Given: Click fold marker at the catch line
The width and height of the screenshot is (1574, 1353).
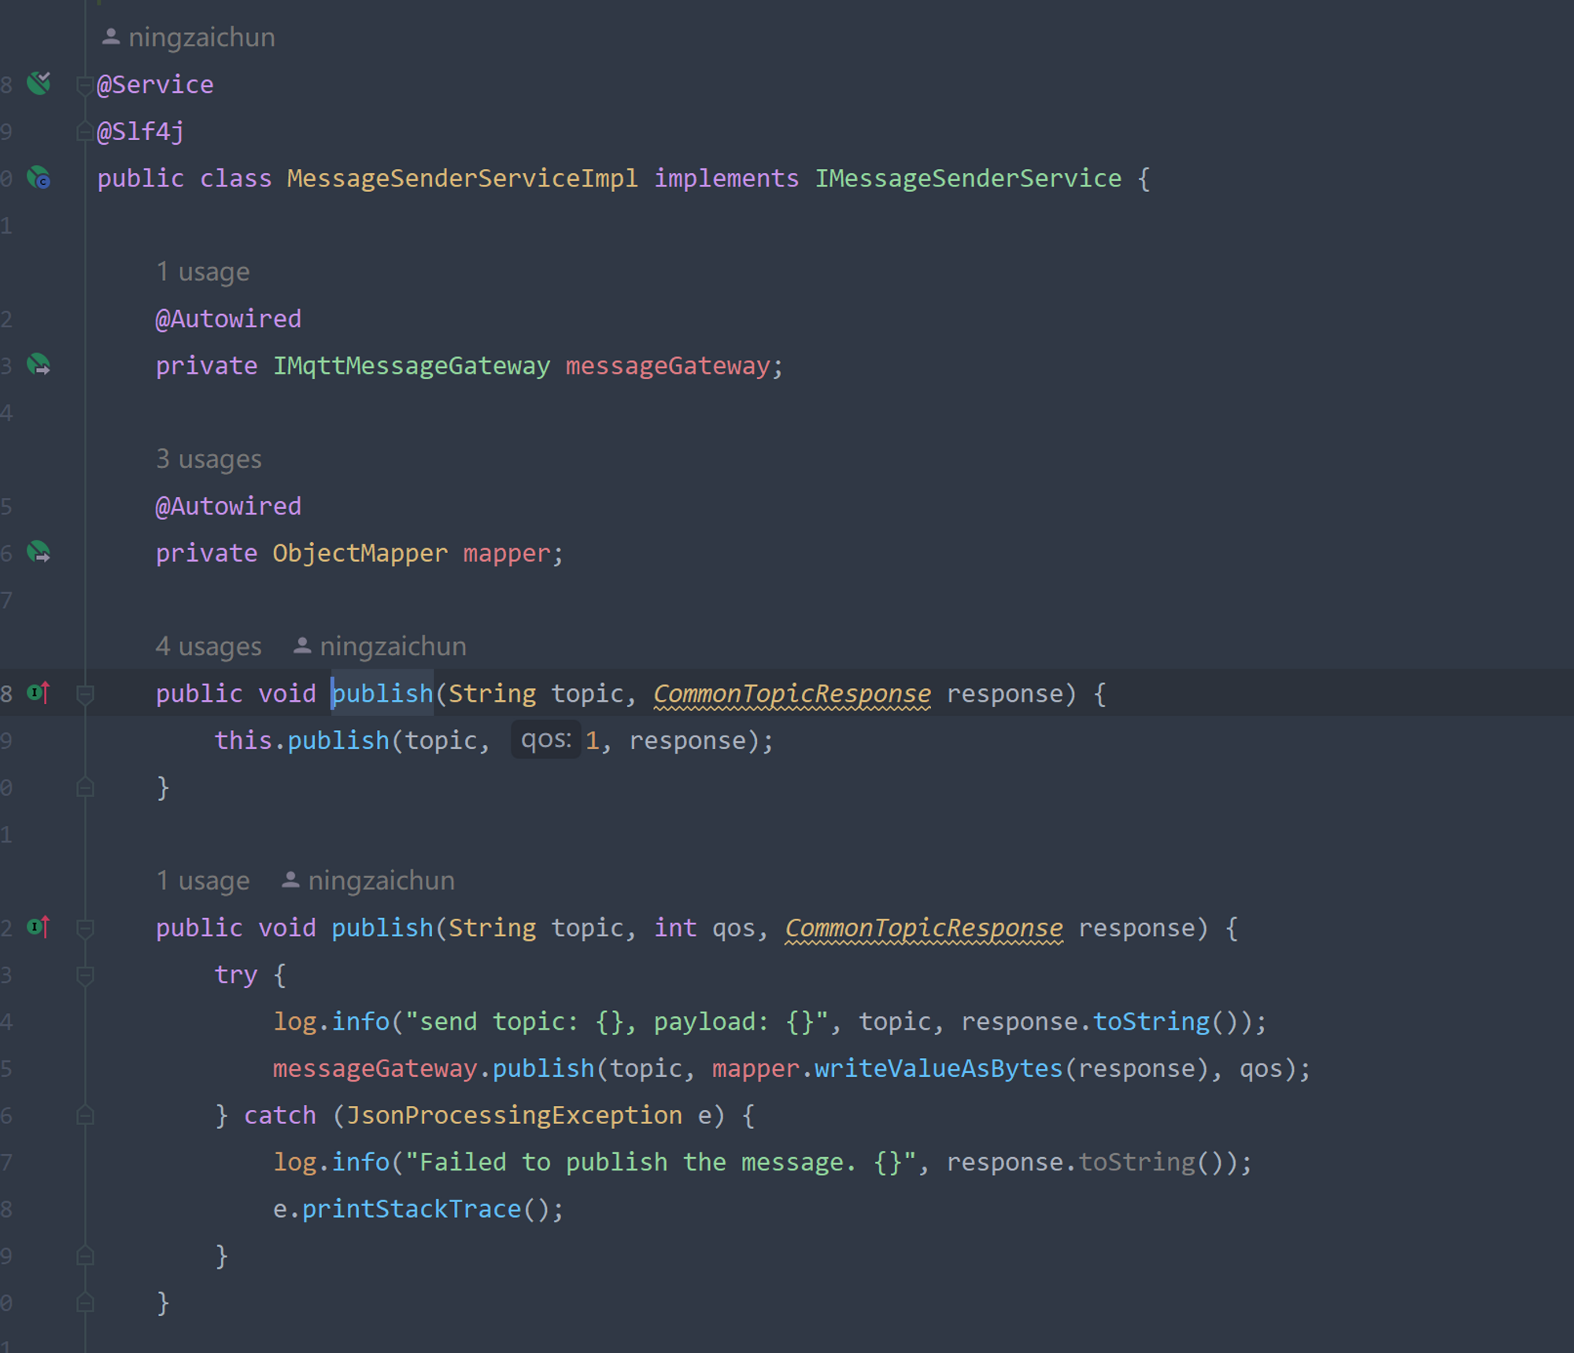Looking at the screenshot, I should click(85, 1115).
